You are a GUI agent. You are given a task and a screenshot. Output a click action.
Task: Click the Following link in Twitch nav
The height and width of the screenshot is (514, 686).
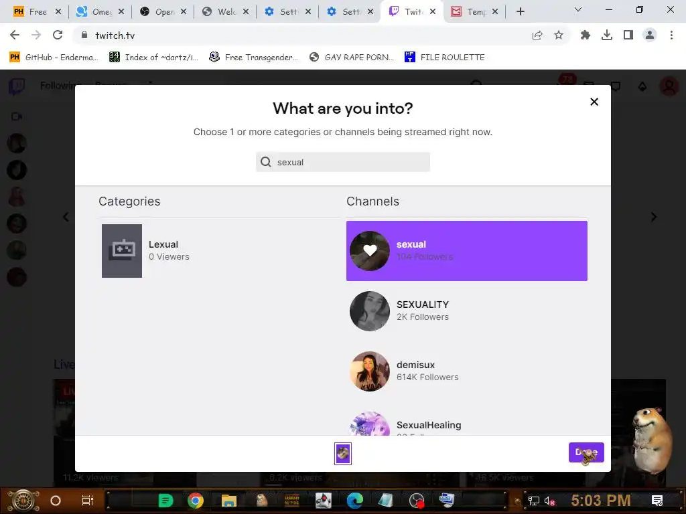tap(60, 85)
